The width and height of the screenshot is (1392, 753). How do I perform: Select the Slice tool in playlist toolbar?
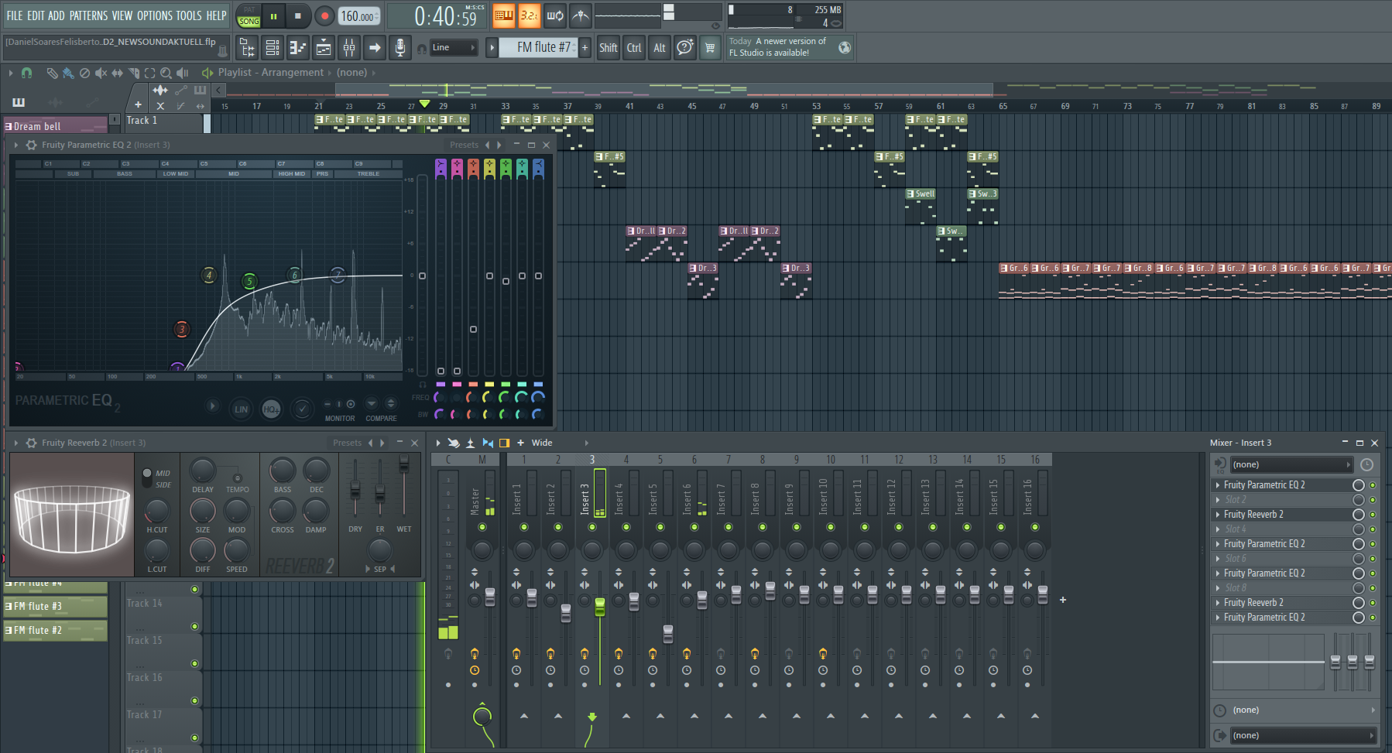(134, 73)
